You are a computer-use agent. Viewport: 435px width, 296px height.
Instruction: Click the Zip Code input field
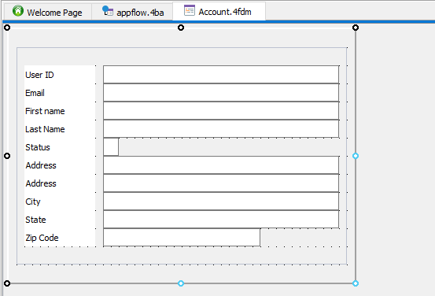(182, 238)
